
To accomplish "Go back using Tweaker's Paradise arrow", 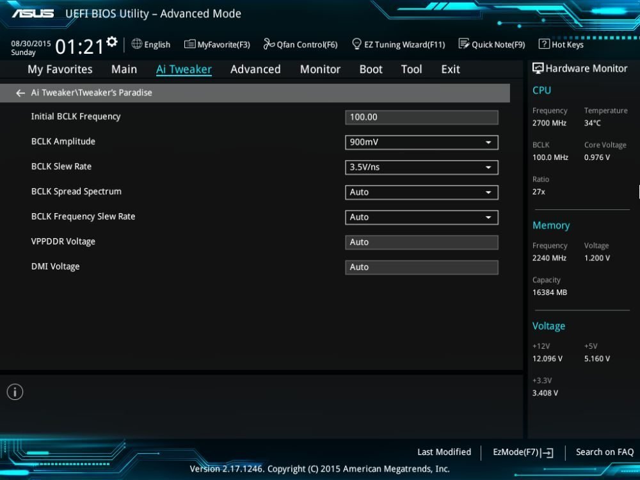I will pos(20,93).
